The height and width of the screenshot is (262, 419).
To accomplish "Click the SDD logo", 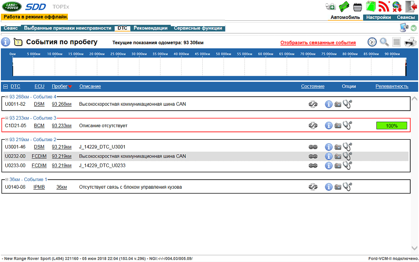I will 35,7.
